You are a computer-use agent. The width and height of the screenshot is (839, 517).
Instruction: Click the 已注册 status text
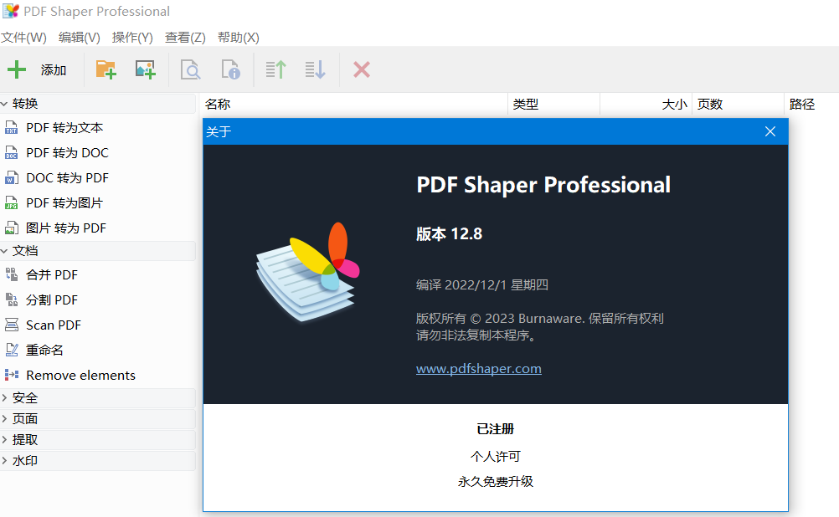pyautogui.click(x=496, y=429)
